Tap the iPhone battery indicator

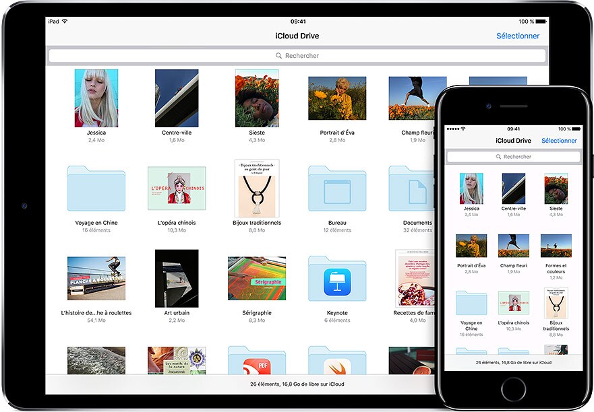click(576, 129)
